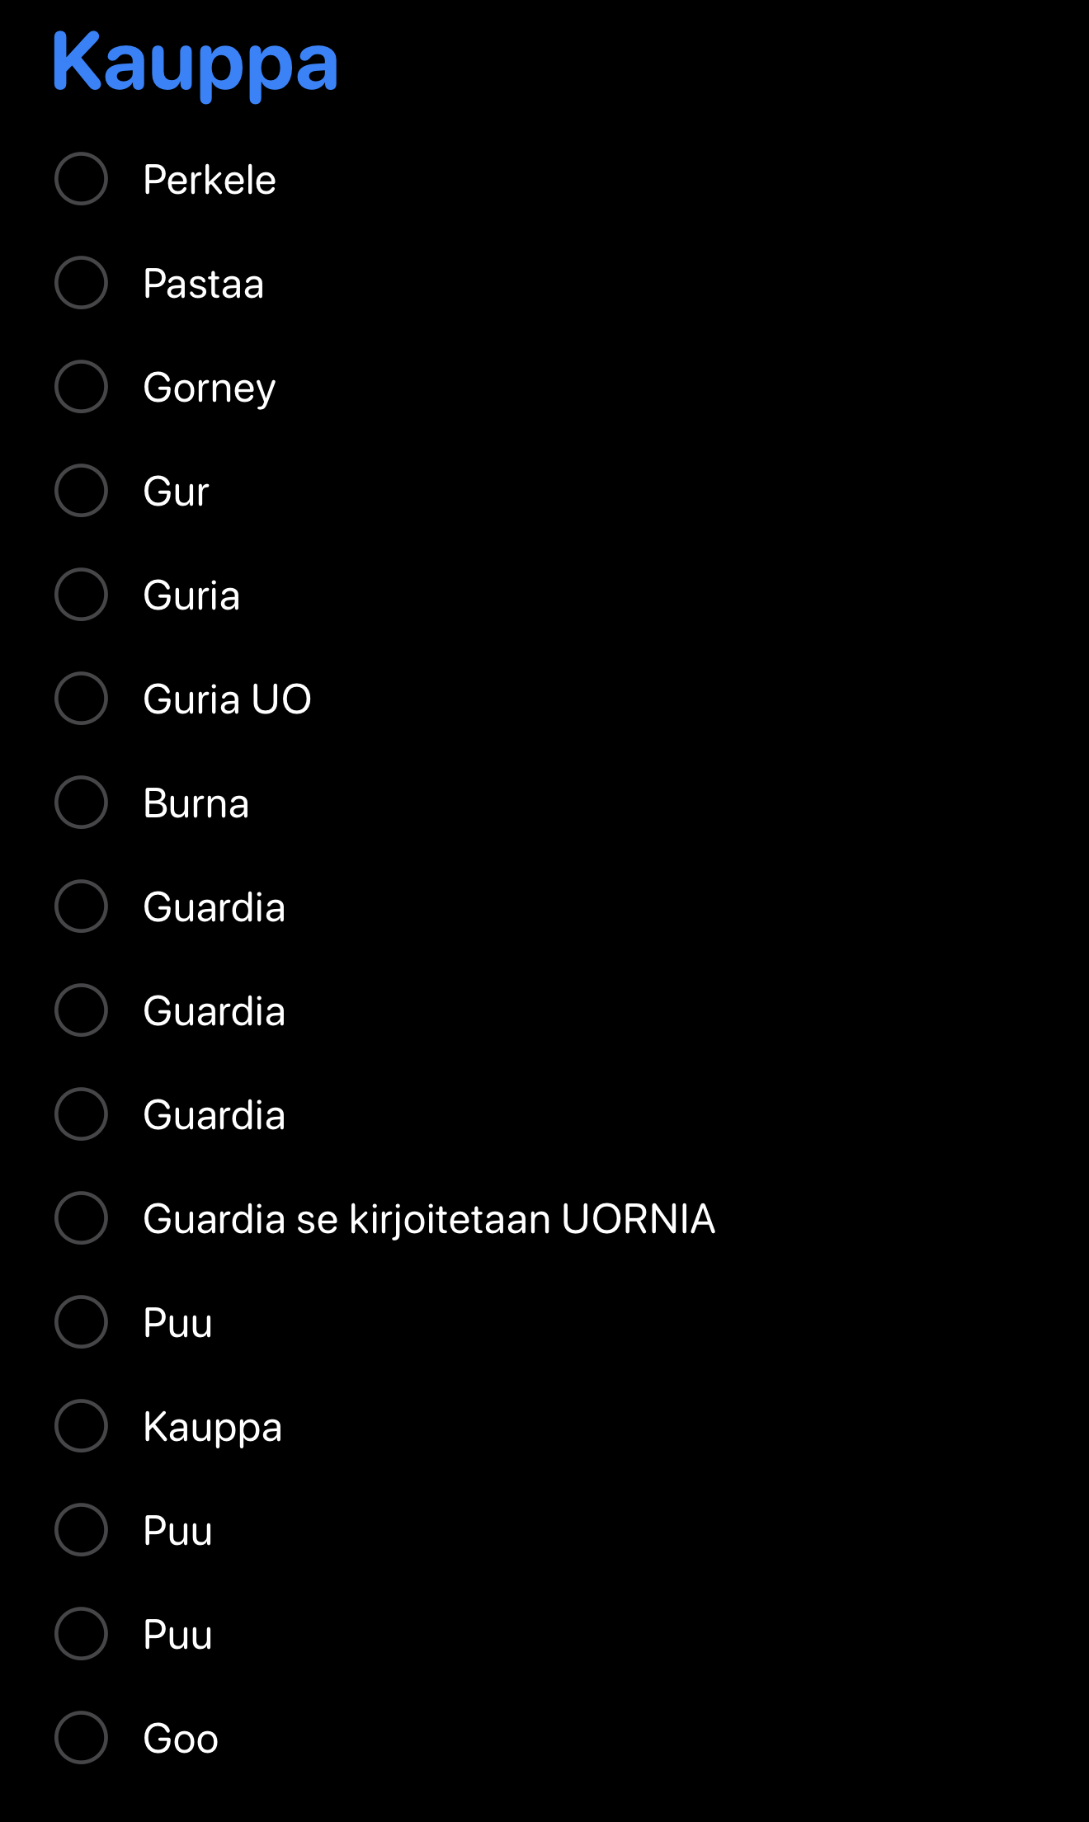Tick the circle next to Pastaa
Screen dimensions: 1089x1822
pyautogui.click(x=81, y=283)
